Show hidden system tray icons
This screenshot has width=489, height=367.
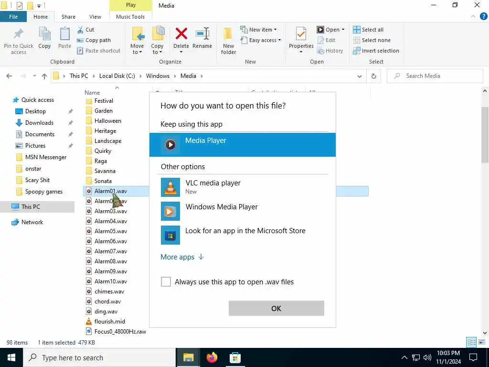(x=404, y=357)
